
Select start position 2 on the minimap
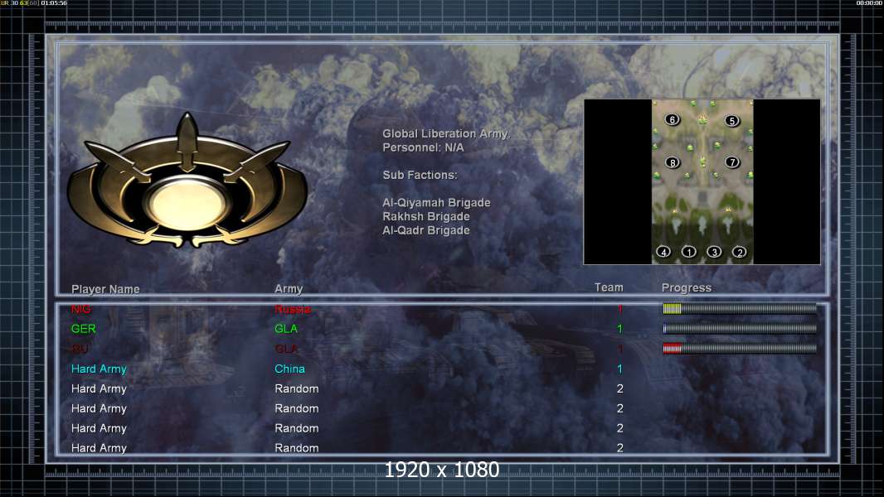[x=740, y=252]
